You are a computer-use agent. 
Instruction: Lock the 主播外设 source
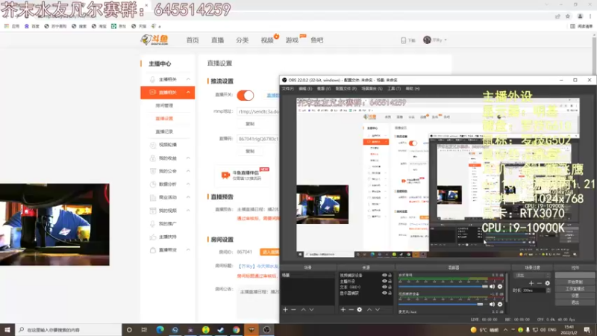[x=390, y=281]
